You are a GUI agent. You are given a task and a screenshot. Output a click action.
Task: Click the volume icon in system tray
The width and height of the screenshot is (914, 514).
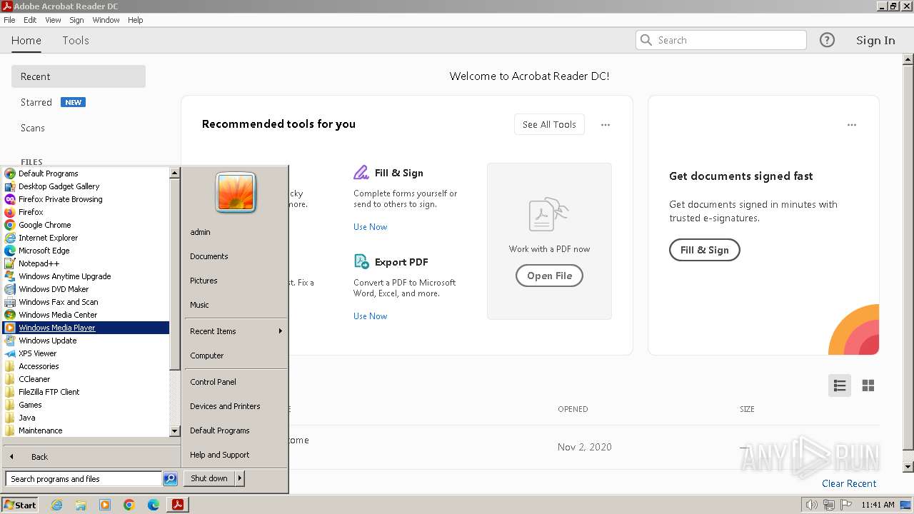(x=812, y=505)
